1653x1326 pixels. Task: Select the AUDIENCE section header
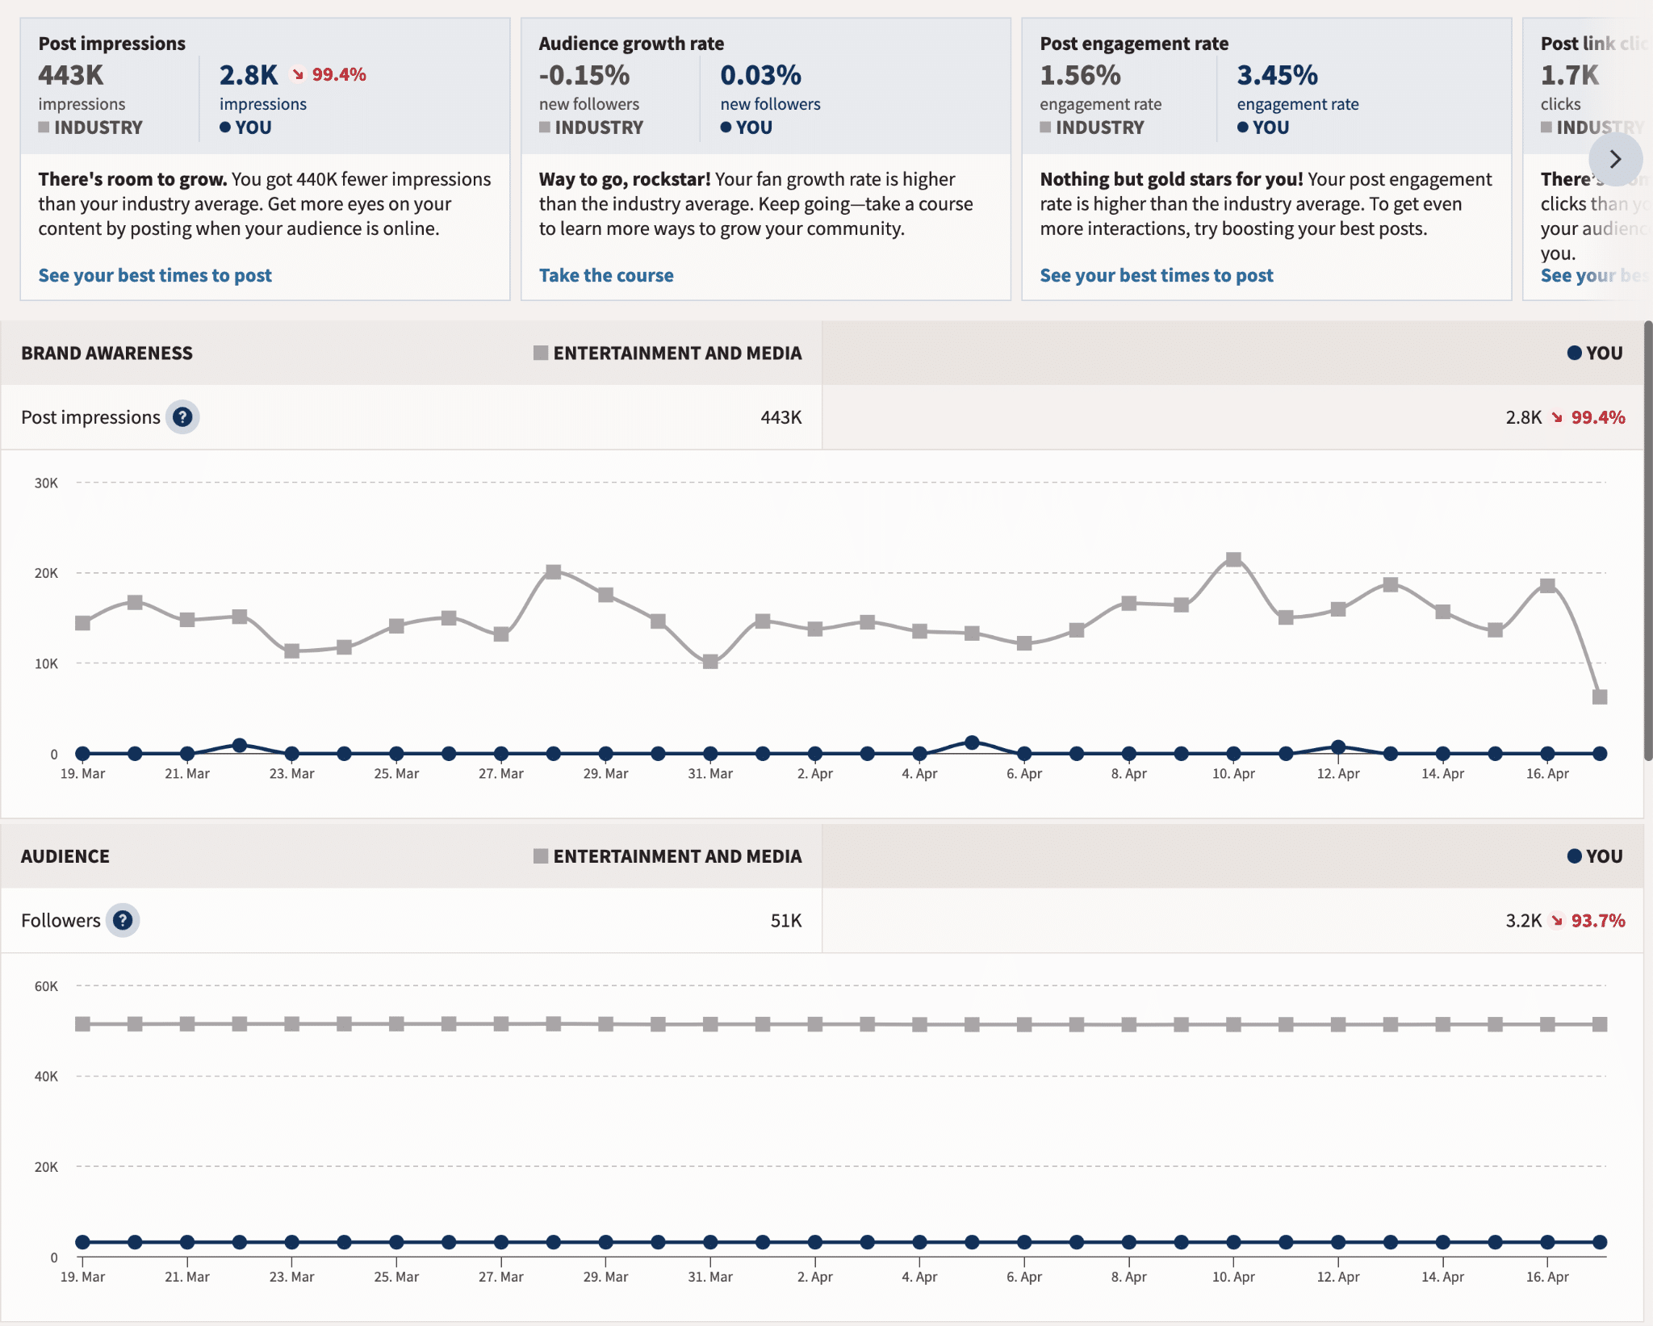[65, 856]
